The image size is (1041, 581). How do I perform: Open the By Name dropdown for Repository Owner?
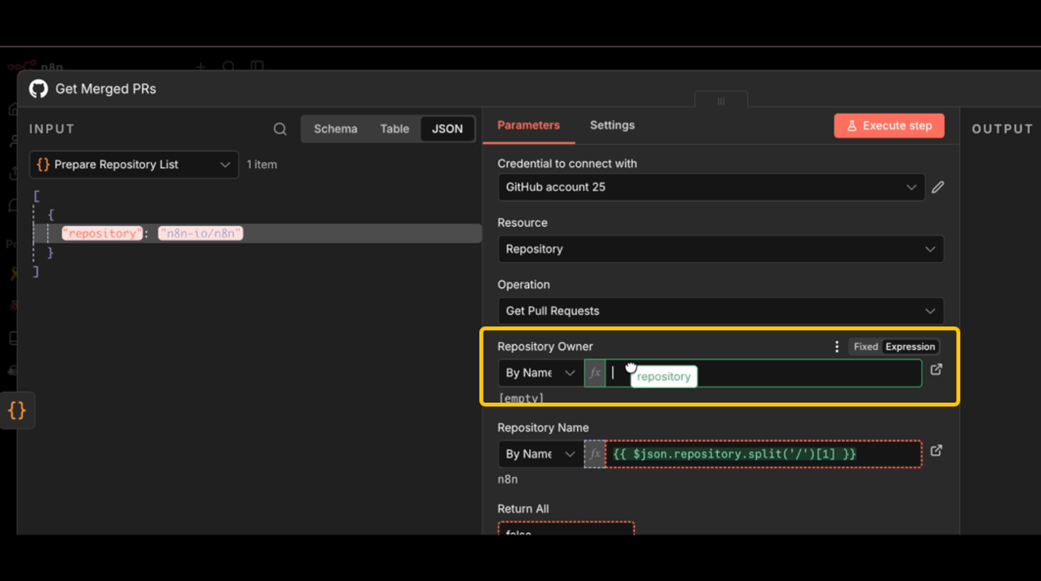click(x=541, y=373)
